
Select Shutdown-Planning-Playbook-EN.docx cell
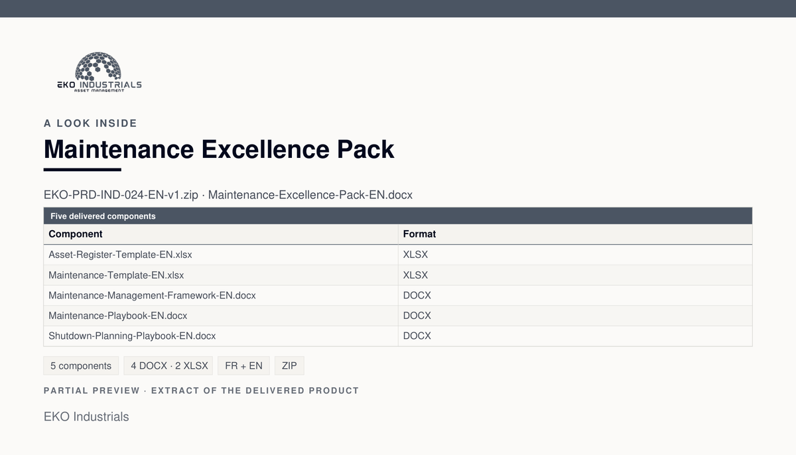[221, 336]
